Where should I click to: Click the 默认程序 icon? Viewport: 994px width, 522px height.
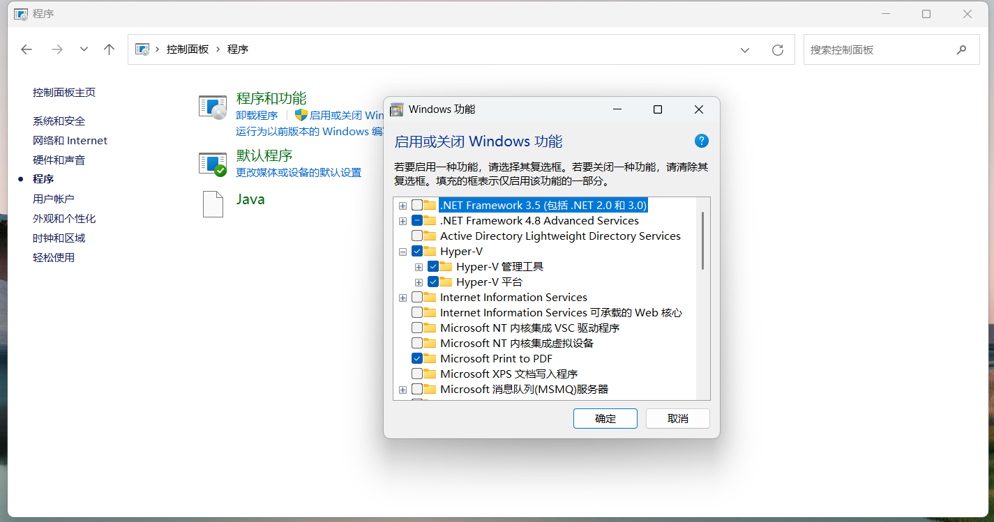tap(213, 164)
